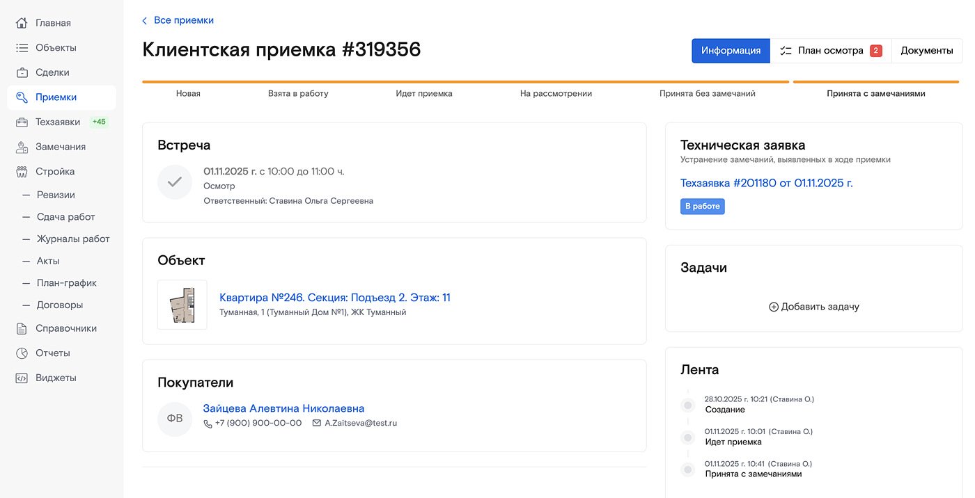The image size is (975, 498).
Task: Open Ревизии under Стройка
Action: tap(56, 195)
